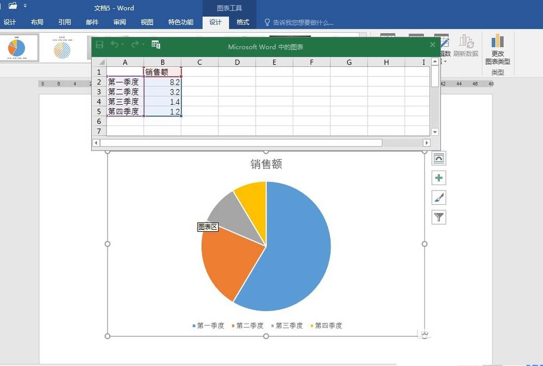The width and height of the screenshot is (543, 366).
Task: Click spreadsheet horizontal scrollbar right arrow
Action: [x=427, y=143]
